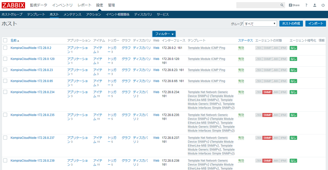This screenshot has width=328, height=170.
Task: Click SNMP status badge for 172.28.8.239
Action: click(267, 161)
